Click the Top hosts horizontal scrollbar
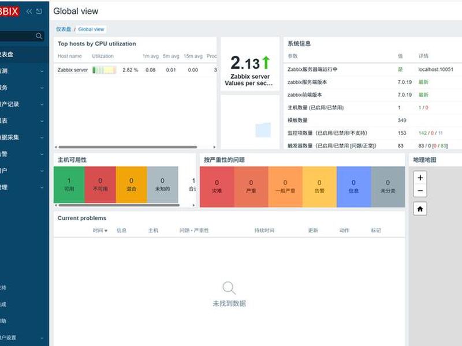This screenshot has height=346, width=462. [x=128, y=147]
